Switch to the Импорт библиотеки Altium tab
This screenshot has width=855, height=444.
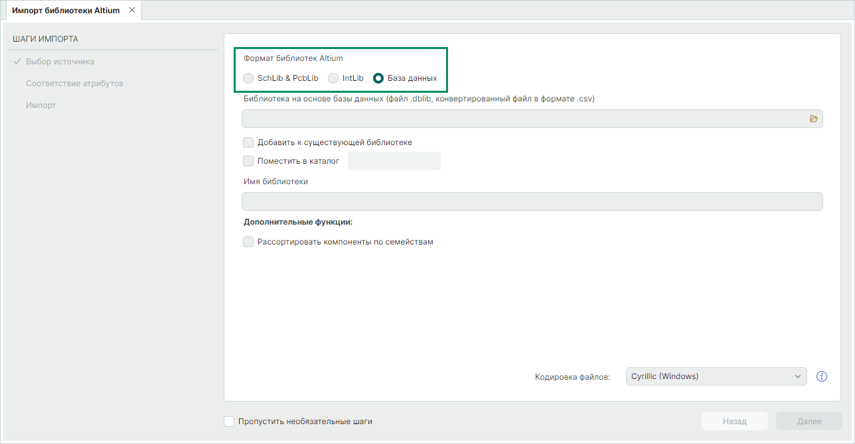66,11
